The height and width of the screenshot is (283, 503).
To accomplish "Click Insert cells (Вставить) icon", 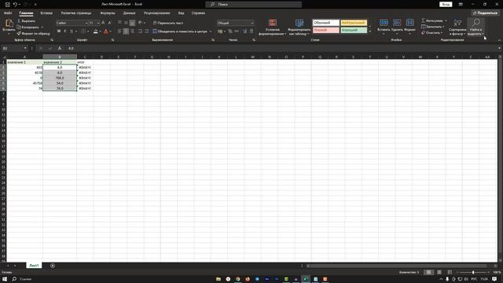I will (384, 23).
